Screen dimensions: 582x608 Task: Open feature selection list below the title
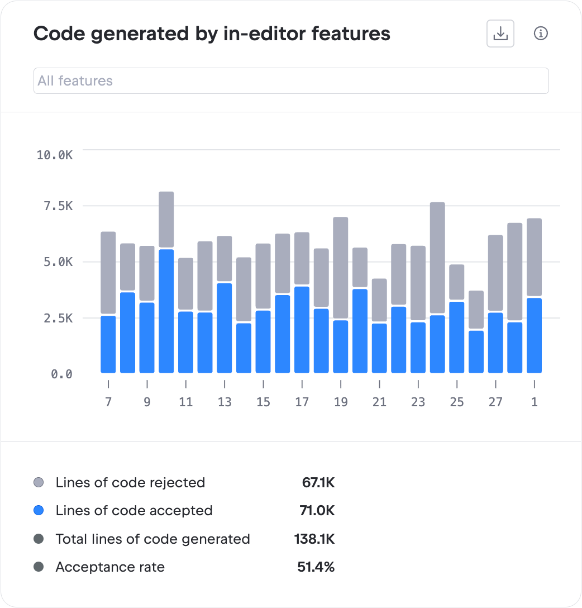coord(291,80)
